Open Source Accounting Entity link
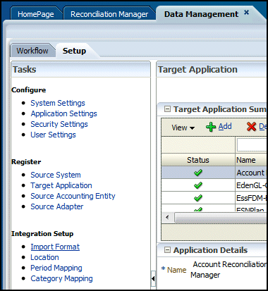268x291 pixels. [x=73, y=196]
